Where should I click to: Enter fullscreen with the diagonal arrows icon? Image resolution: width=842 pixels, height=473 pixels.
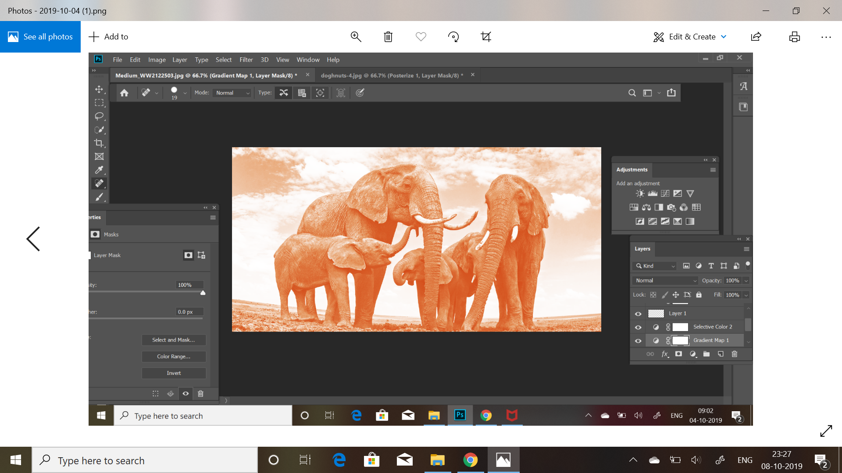click(826, 431)
